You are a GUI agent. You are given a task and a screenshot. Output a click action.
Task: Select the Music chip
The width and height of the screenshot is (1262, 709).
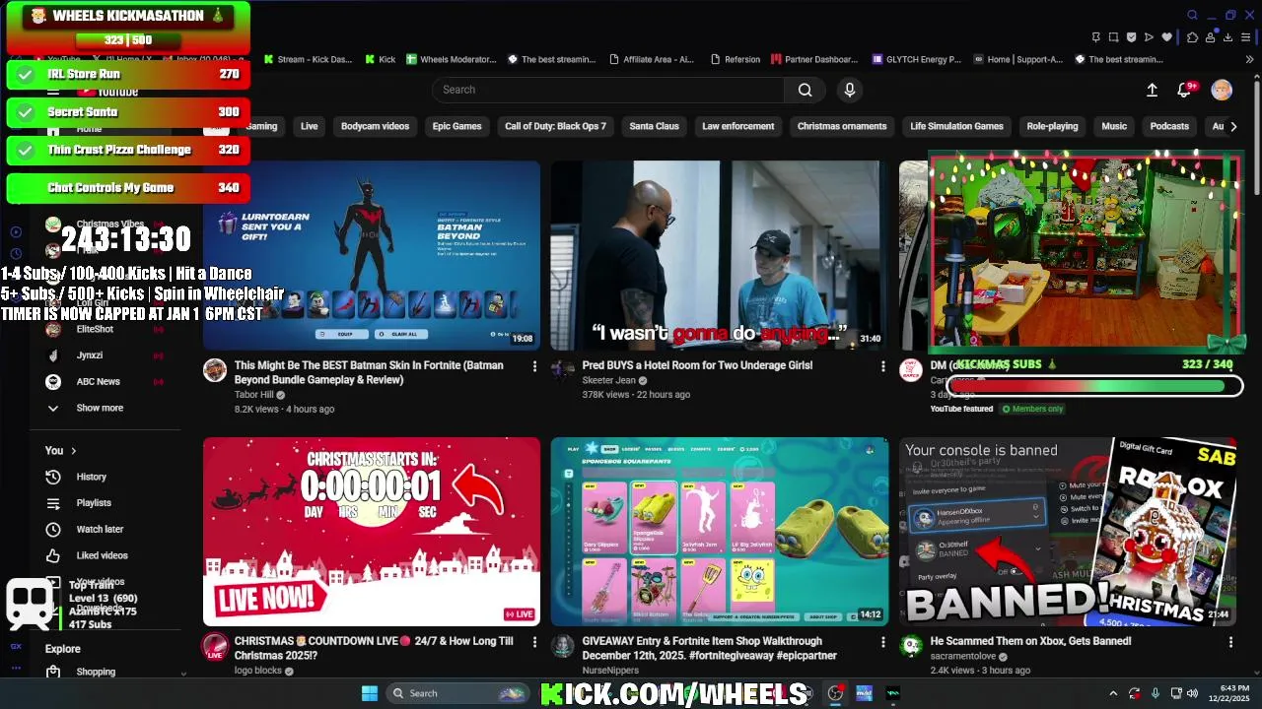[x=1114, y=126]
